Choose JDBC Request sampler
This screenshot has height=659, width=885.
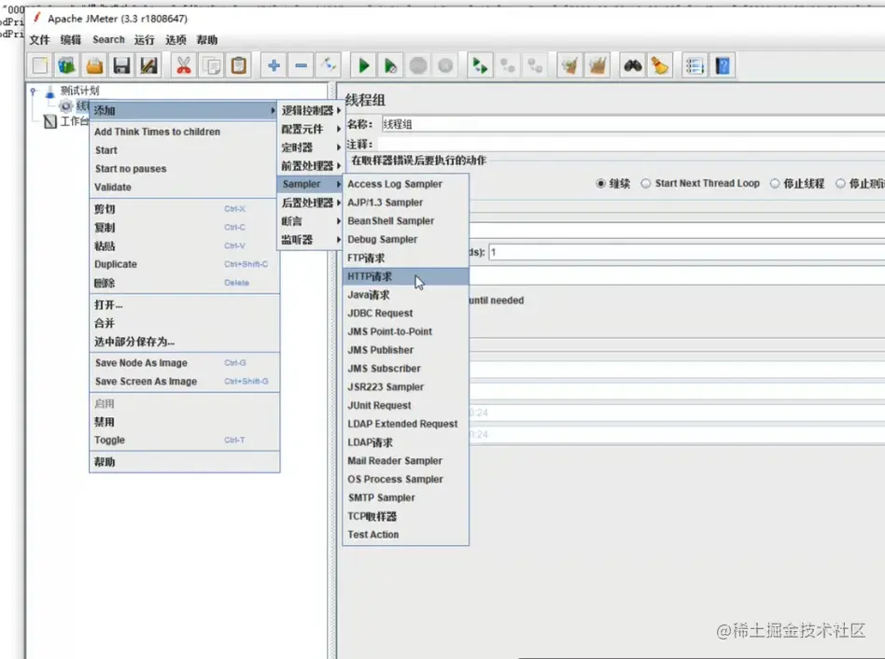pyautogui.click(x=406, y=313)
